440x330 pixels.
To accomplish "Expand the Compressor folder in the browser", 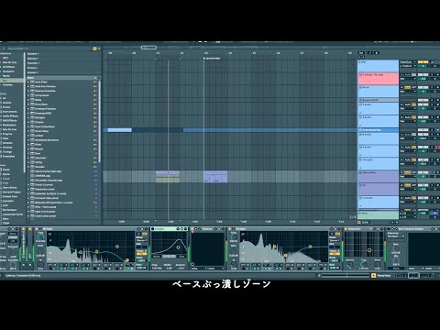I will (x=28, y=95).
